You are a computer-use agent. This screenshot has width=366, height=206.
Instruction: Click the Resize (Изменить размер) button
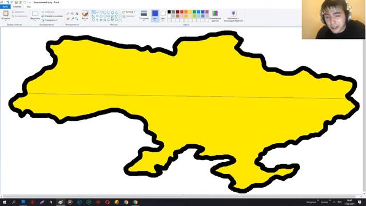pos(52,16)
